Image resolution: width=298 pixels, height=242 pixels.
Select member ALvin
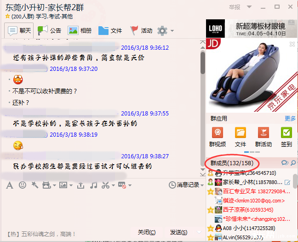(250, 237)
